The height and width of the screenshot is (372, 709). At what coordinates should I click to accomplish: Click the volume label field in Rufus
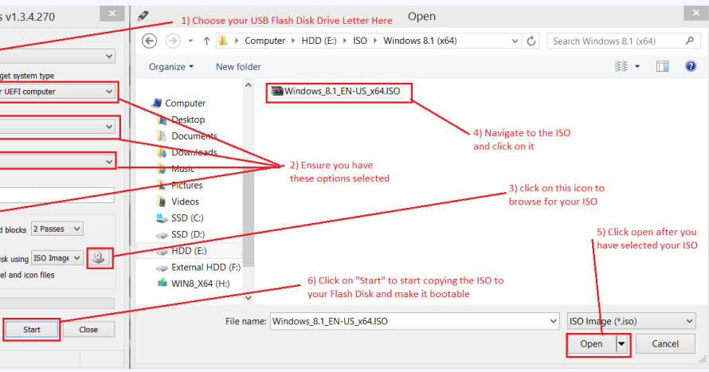point(57,195)
